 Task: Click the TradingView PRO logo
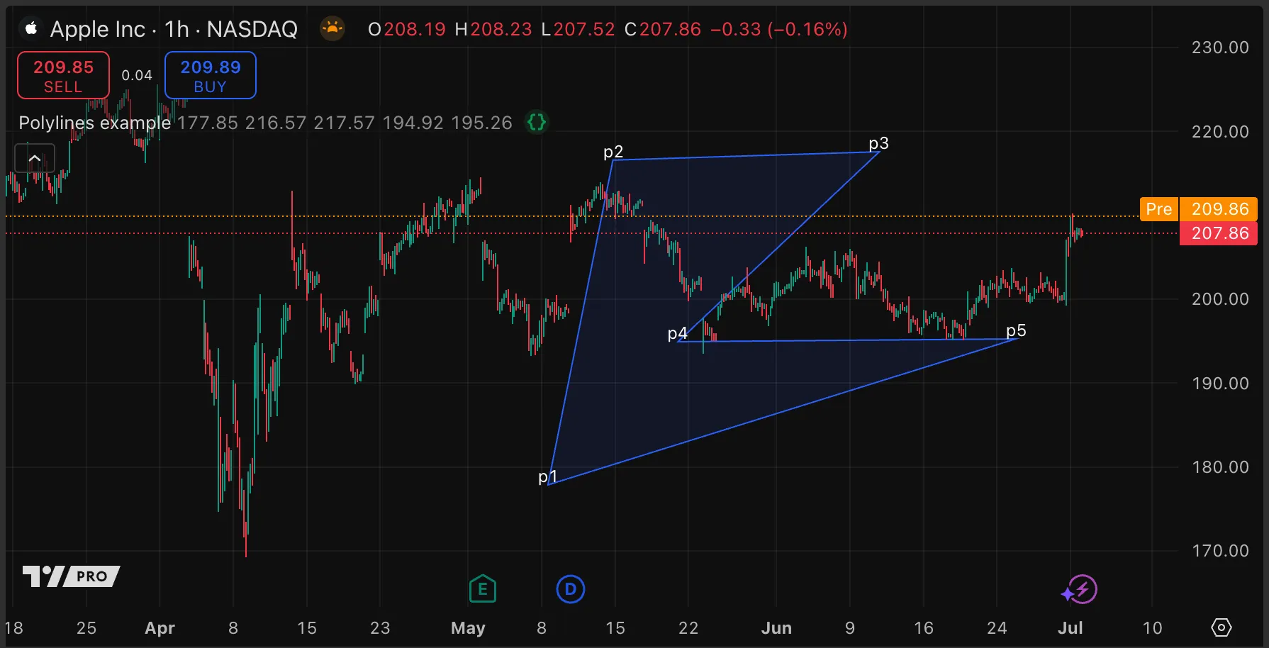(x=71, y=576)
